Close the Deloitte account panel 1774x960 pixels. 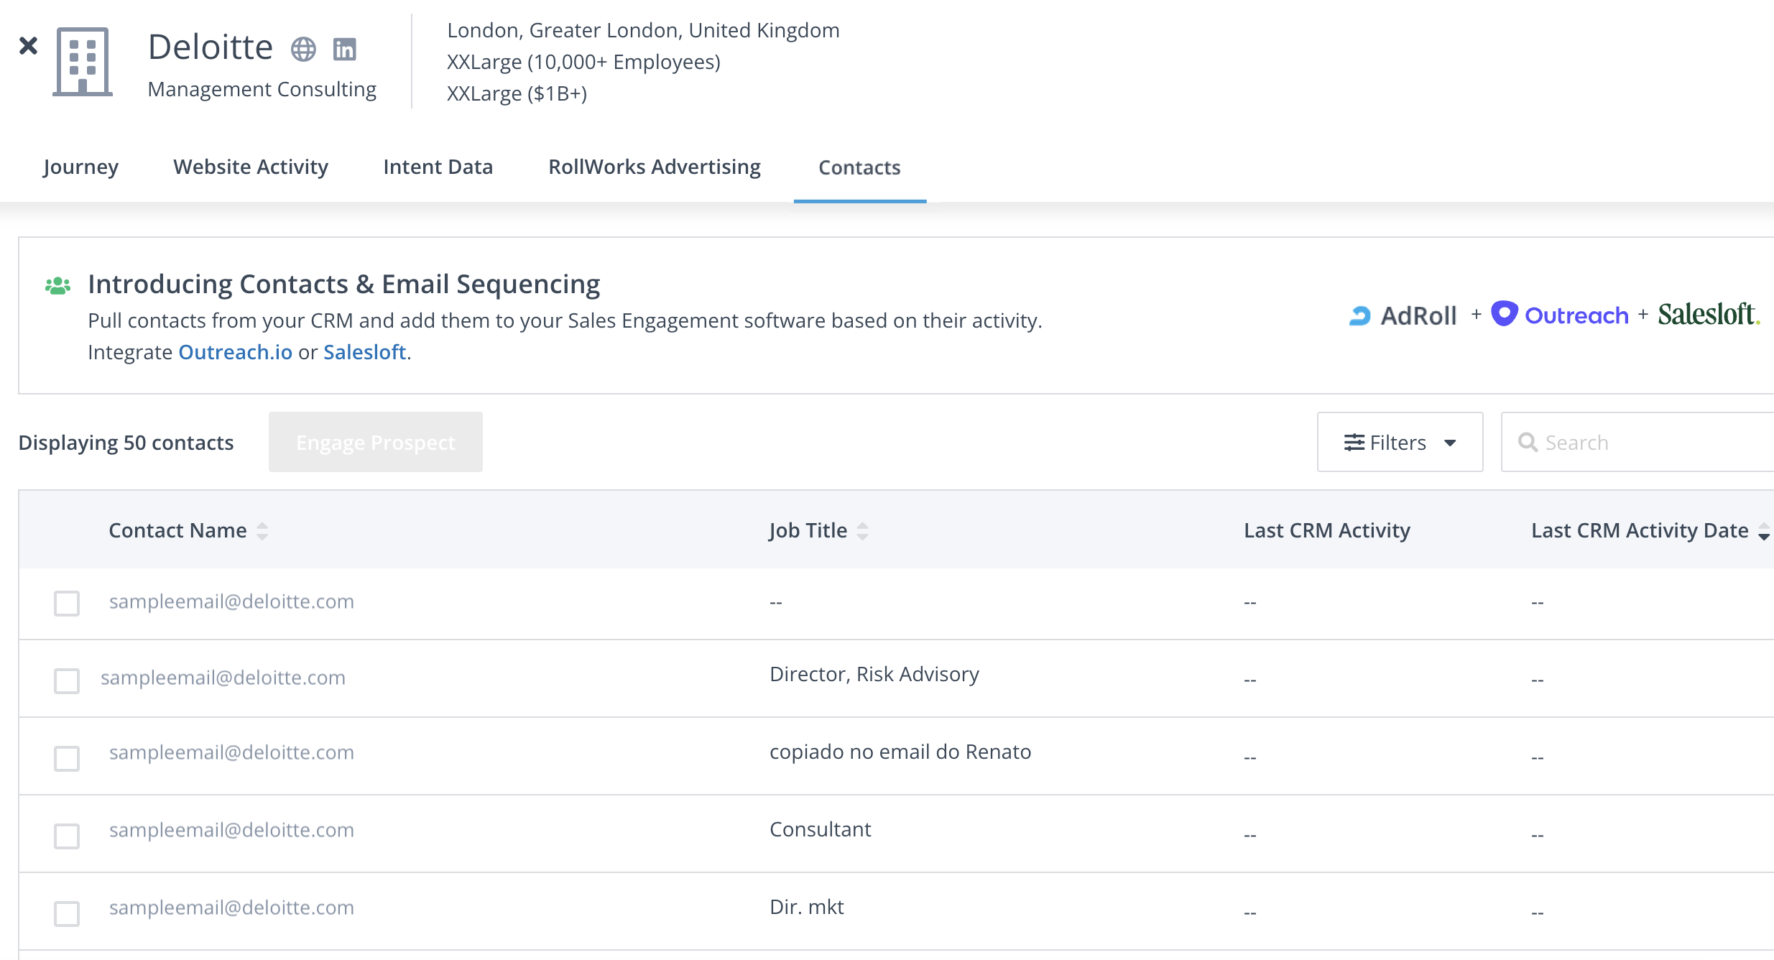(28, 46)
